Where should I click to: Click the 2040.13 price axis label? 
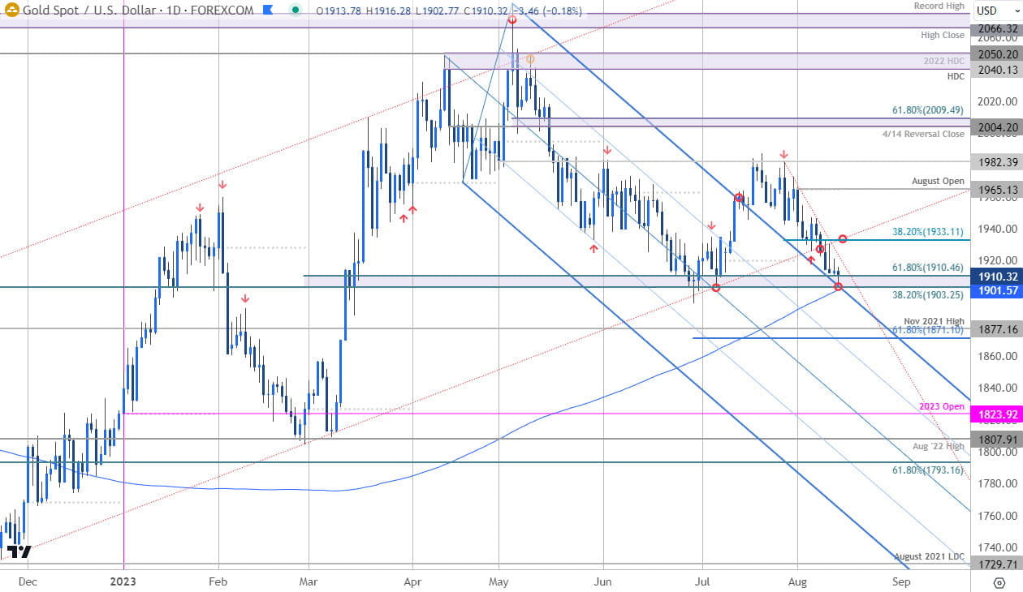coord(997,70)
